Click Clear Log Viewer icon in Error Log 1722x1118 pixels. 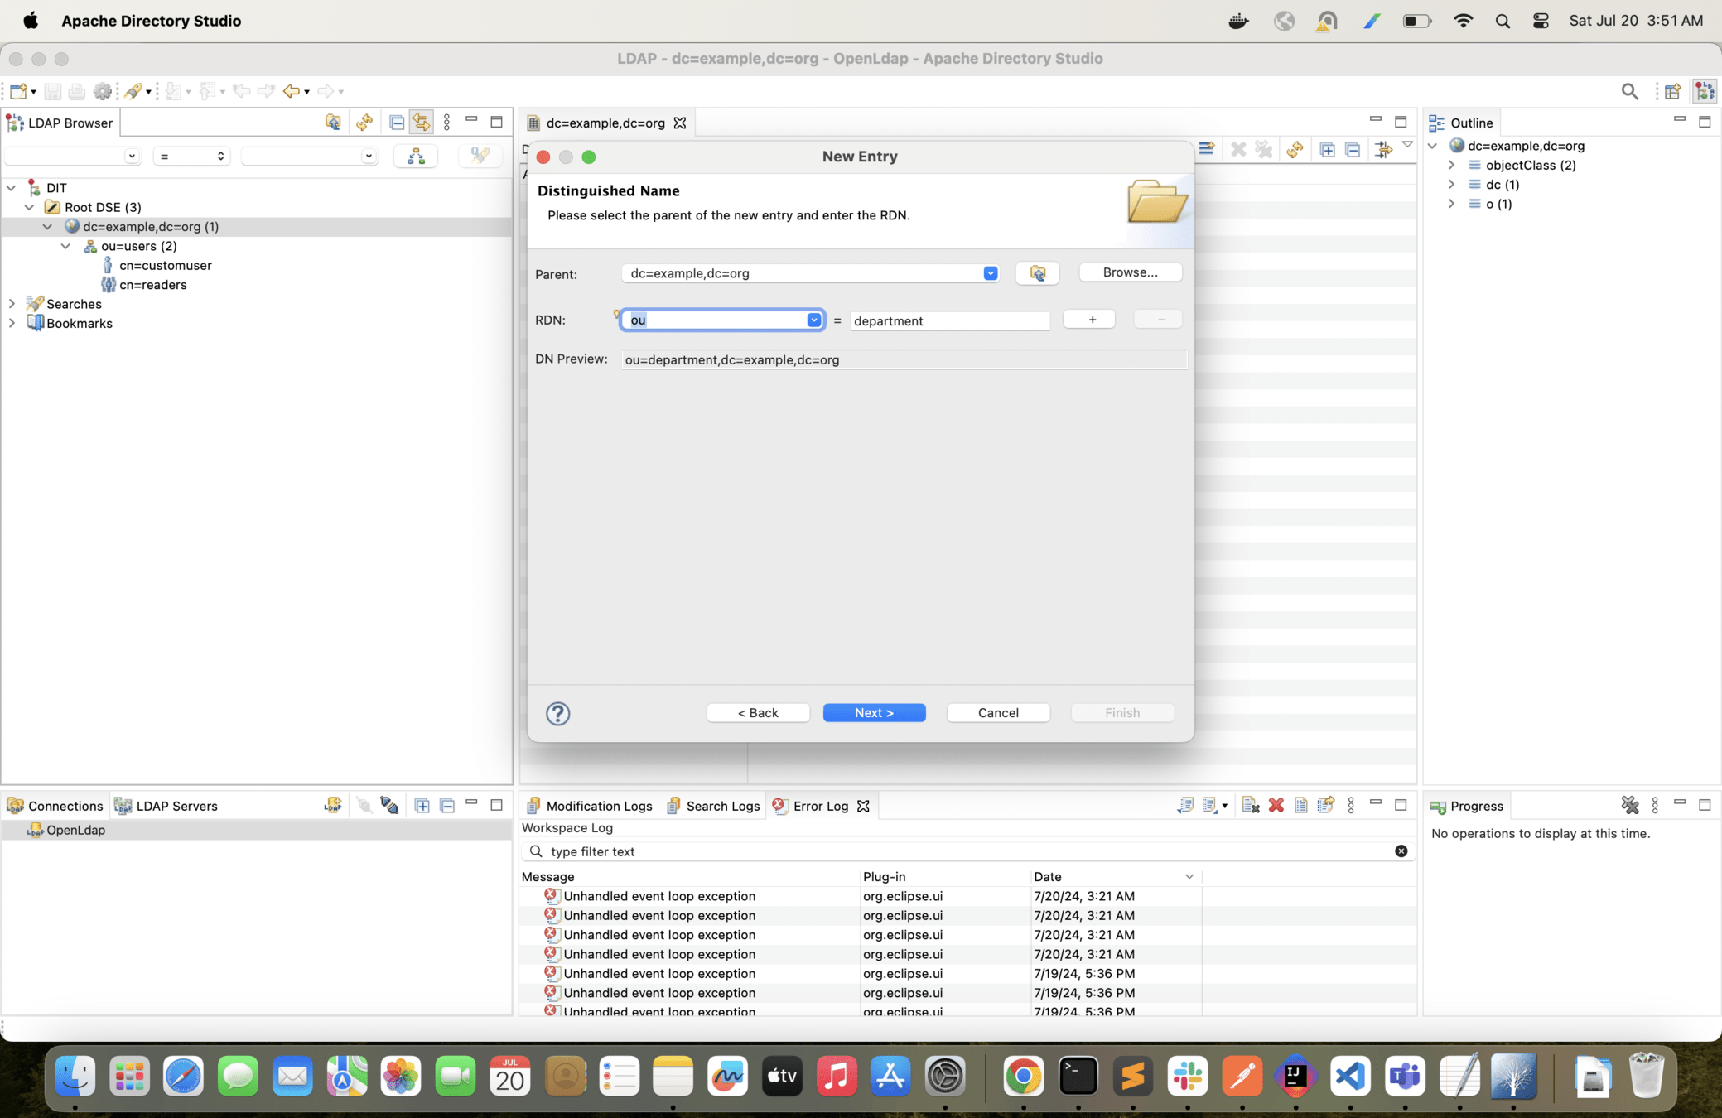coord(1250,805)
